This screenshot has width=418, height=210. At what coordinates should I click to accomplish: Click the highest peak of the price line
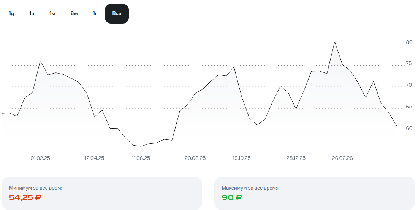click(x=334, y=42)
